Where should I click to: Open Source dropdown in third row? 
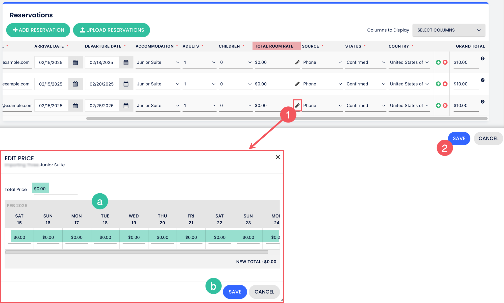point(322,106)
